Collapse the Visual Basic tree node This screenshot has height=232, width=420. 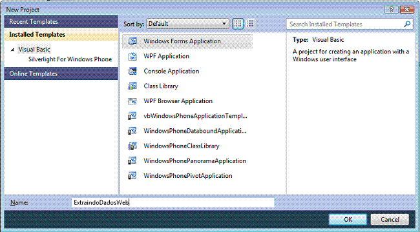[12, 50]
